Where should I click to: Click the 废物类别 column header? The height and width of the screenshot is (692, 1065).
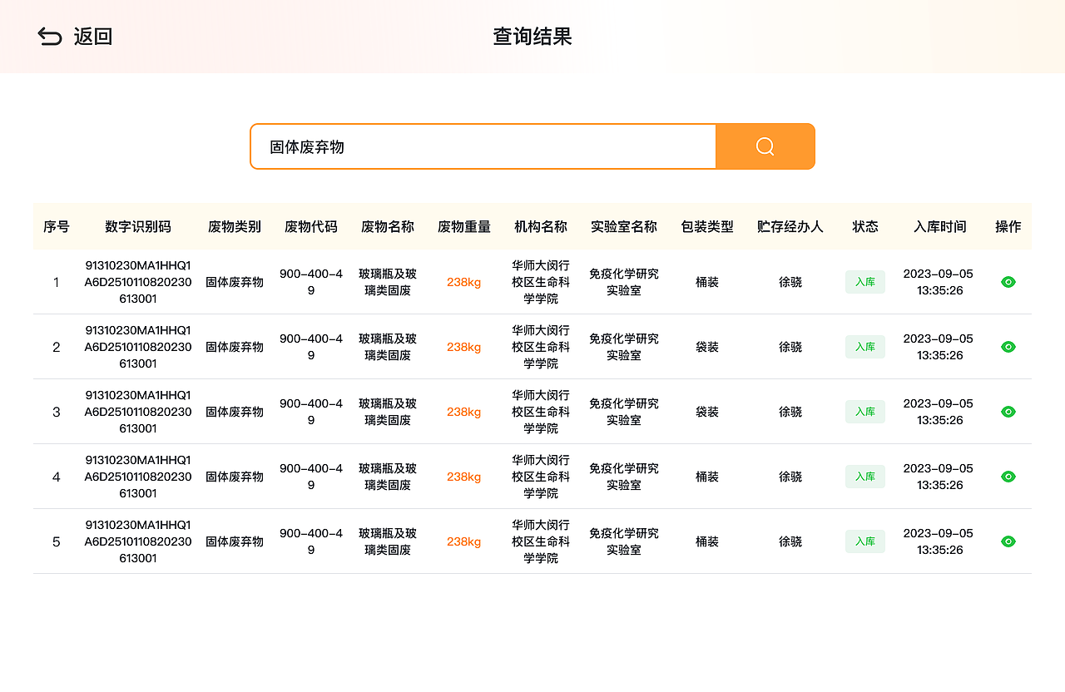234,225
